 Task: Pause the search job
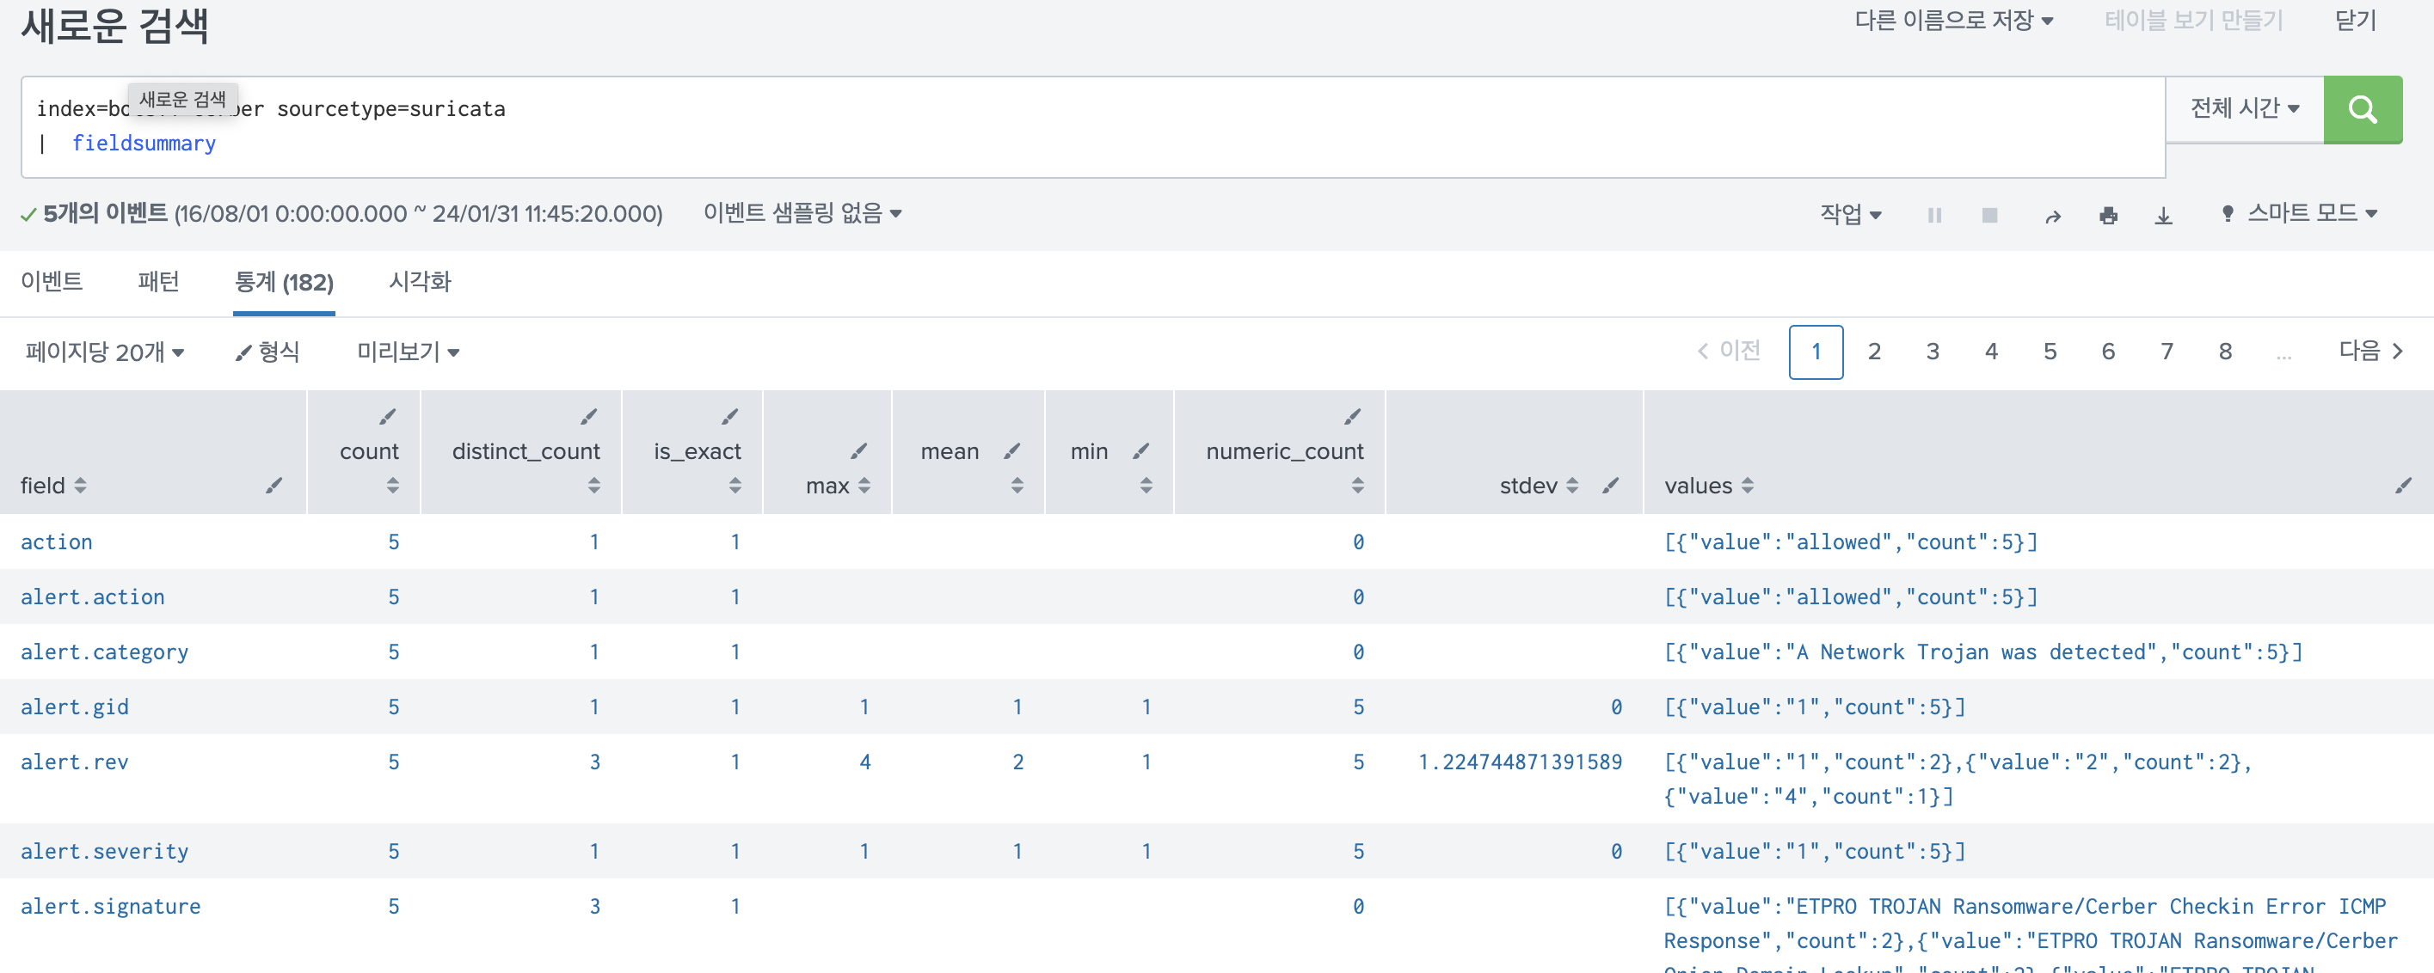pyautogui.click(x=1934, y=216)
